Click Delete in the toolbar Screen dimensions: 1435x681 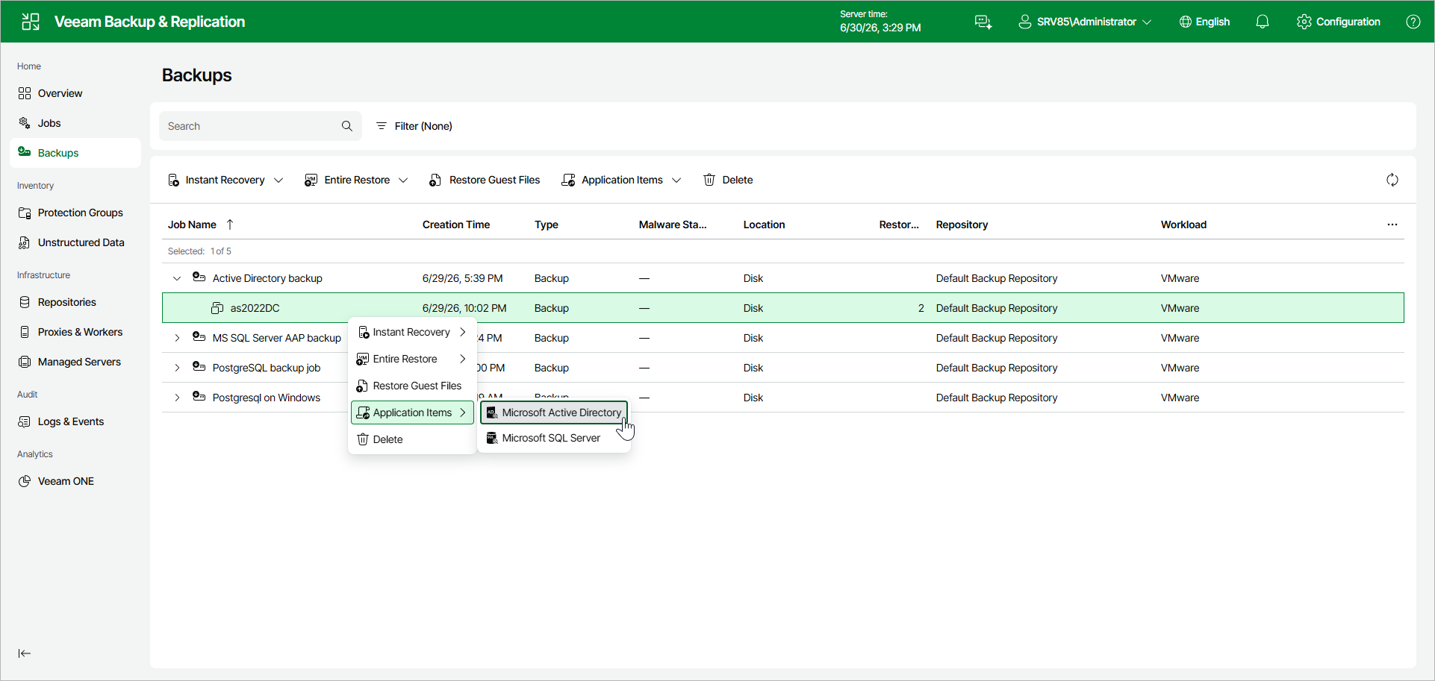pyautogui.click(x=728, y=180)
